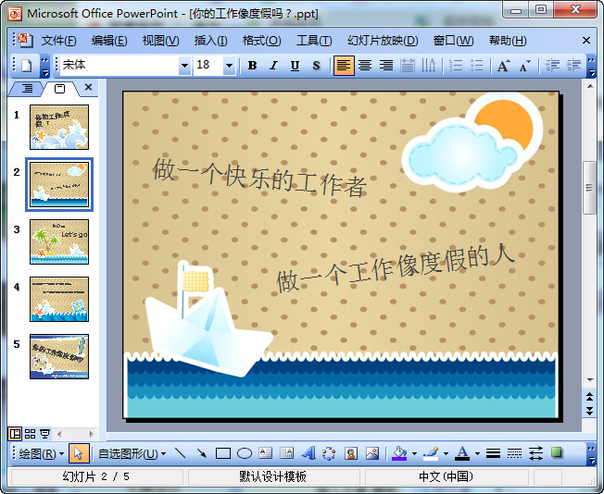The width and height of the screenshot is (604, 494).
Task: Insert Picture from file
Action: coord(372,453)
